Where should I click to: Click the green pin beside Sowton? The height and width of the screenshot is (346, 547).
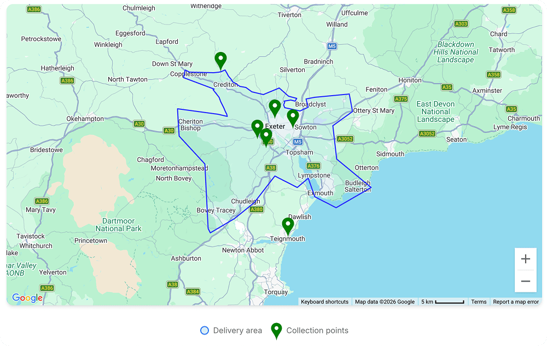pos(293,117)
